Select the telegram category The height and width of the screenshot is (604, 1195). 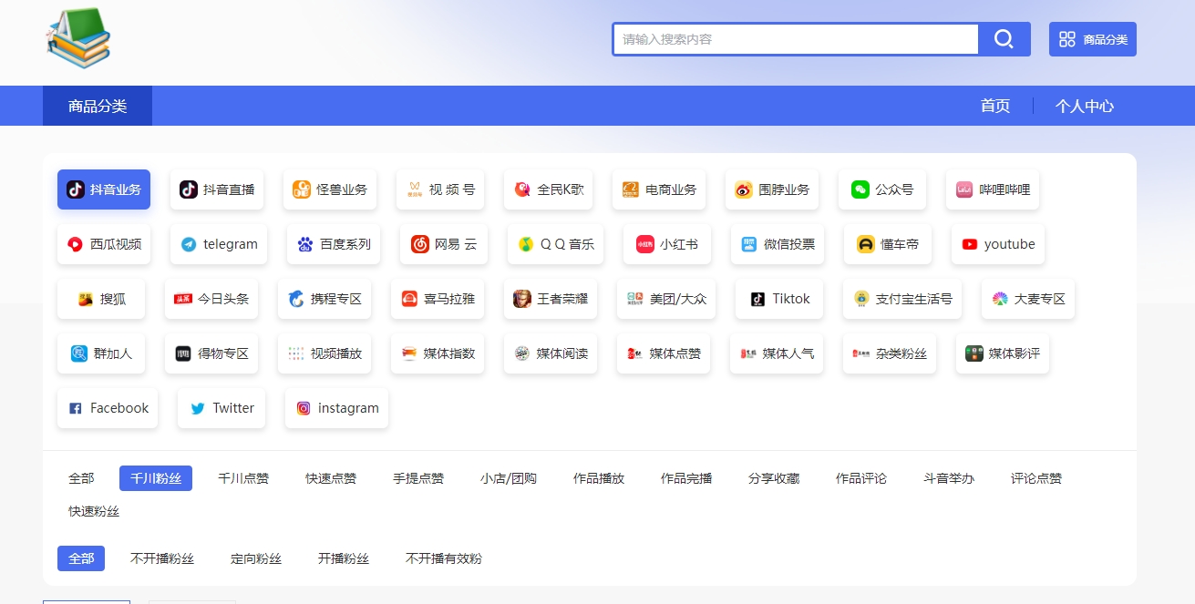[x=219, y=244]
